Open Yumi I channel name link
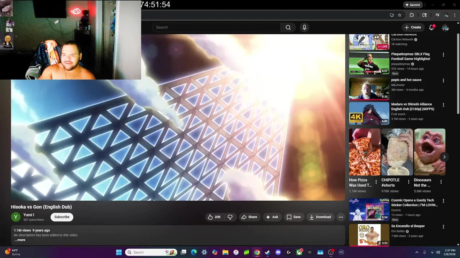The height and width of the screenshot is (258, 460). [x=29, y=215]
